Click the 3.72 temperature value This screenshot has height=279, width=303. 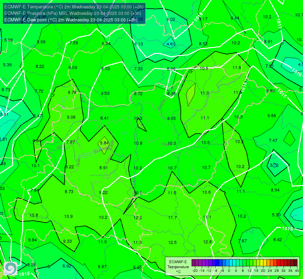tap(274, 165)
